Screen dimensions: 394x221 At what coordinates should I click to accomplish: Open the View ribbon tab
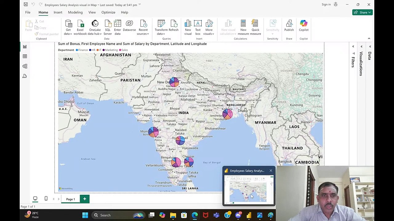92,12
